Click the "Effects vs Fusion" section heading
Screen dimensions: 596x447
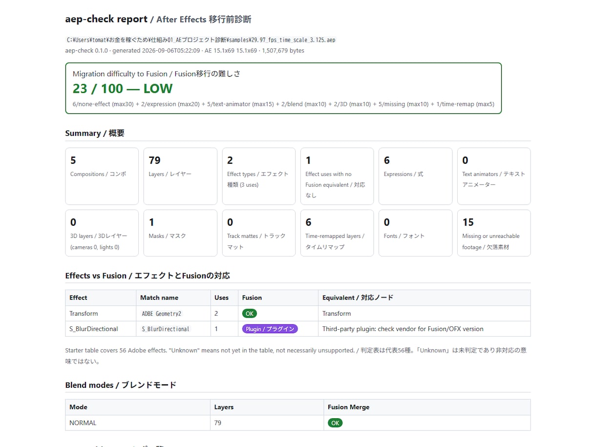[x=148, y=276]
